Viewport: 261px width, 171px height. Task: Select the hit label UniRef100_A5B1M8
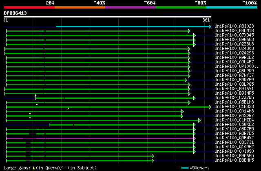tap(234, 102)
